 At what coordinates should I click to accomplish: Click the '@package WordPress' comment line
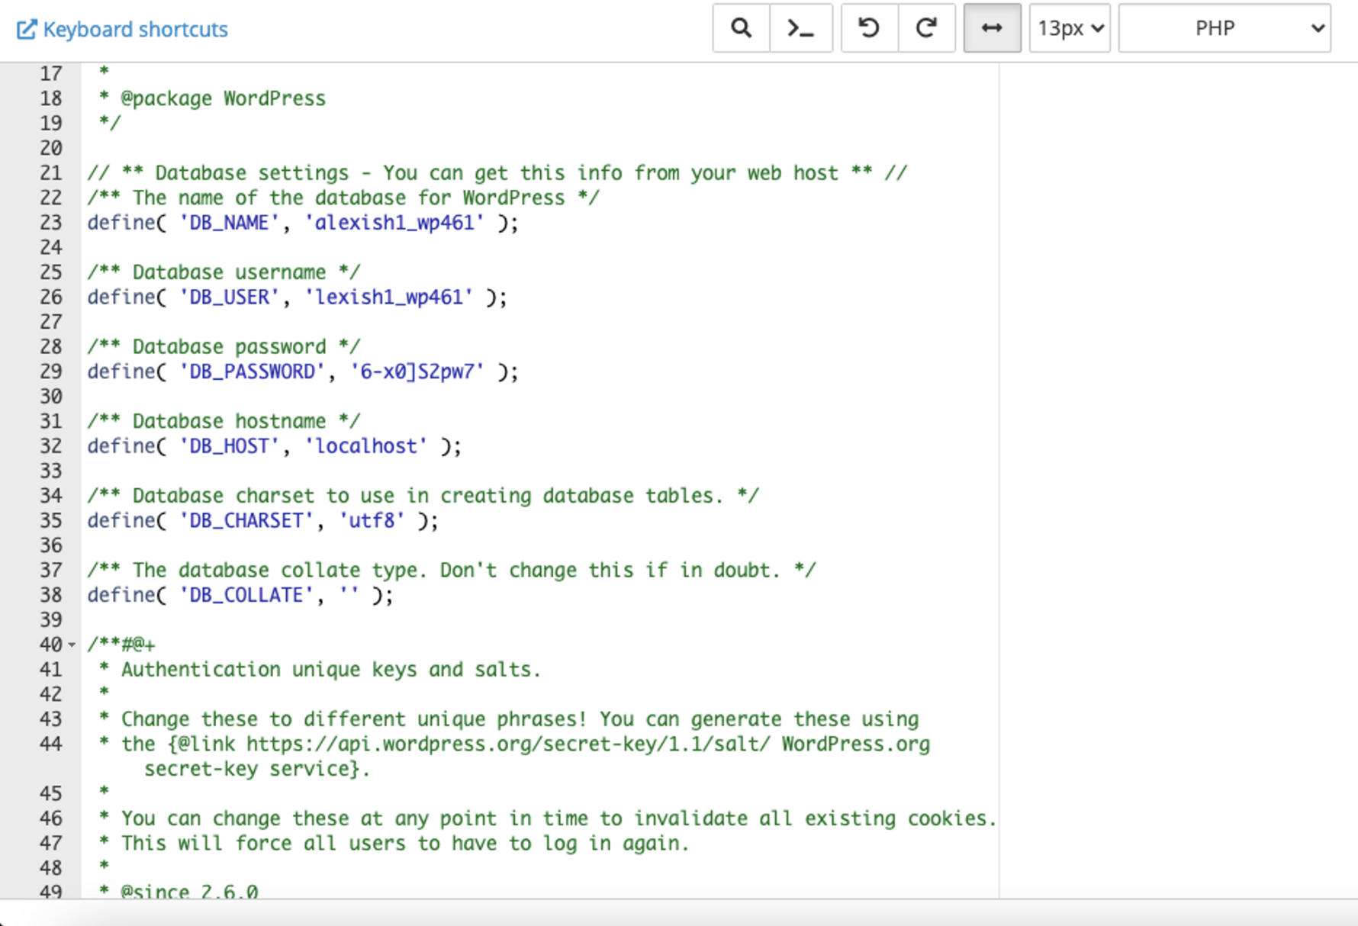click(213, 98)
